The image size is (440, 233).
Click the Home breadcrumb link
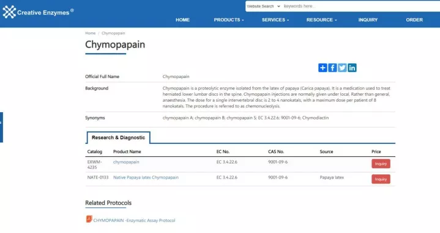point(91,33)
